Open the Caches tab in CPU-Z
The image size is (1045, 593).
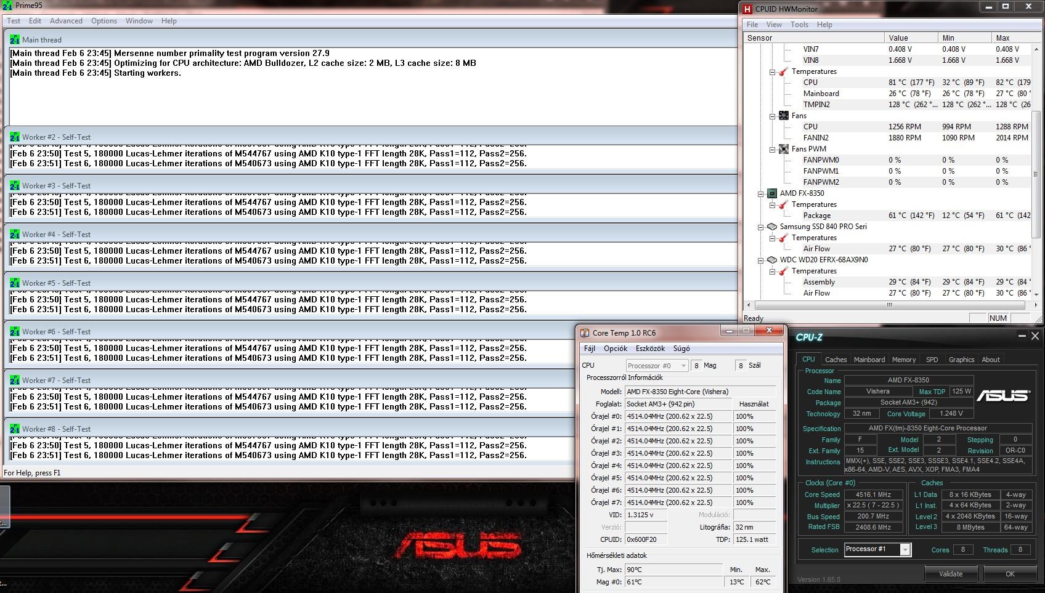[x=836, y=360]
